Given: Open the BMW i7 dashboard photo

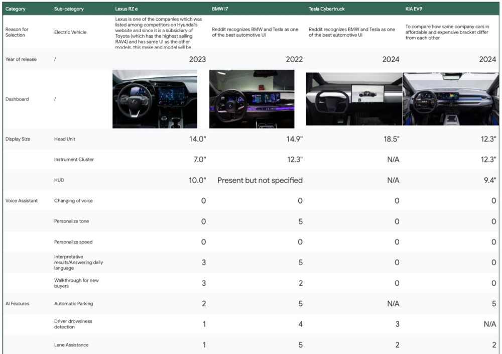Looking at the screenshot, I should [252, 99].
